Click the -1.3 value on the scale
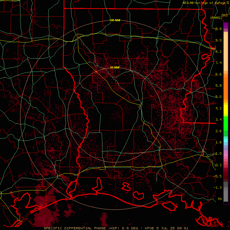The image size is (230, 230). (x=217, y=188)
